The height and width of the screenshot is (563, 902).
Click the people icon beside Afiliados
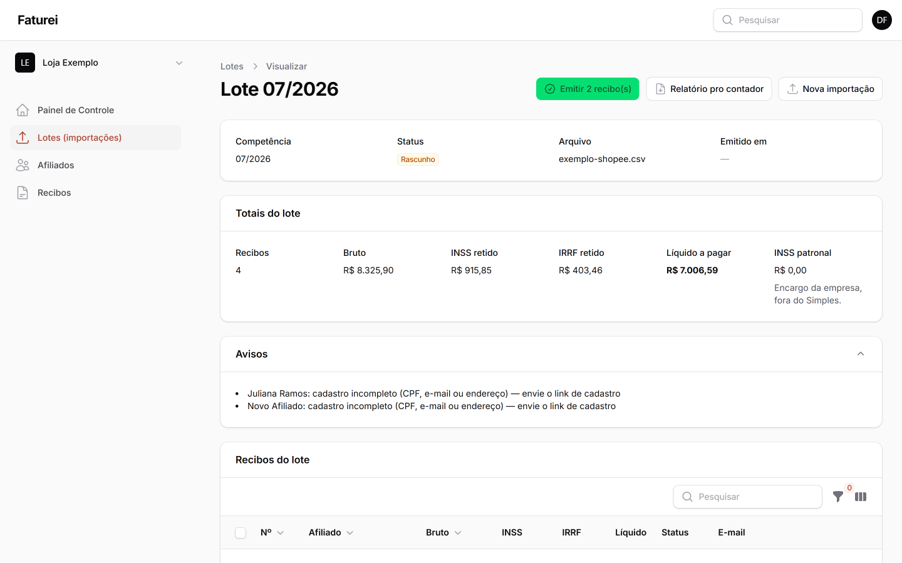23,165
